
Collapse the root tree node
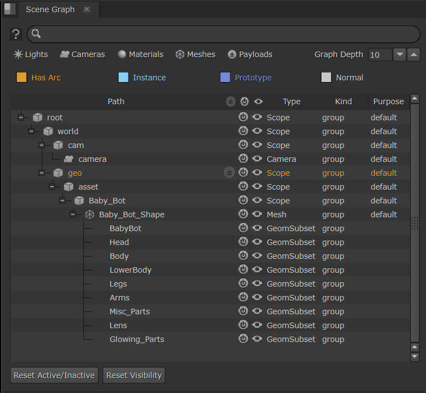[x=21, y=118]
